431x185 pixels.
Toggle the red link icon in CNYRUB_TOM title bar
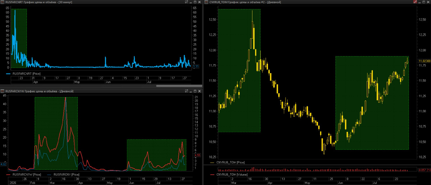pyautogui.click(x=415, y=2)
